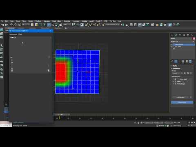Open Render Setup from toolbar

[157, 25]
